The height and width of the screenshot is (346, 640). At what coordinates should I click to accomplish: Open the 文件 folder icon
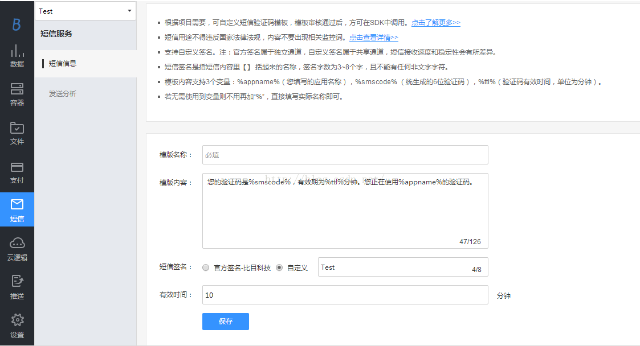pos(17,128)
